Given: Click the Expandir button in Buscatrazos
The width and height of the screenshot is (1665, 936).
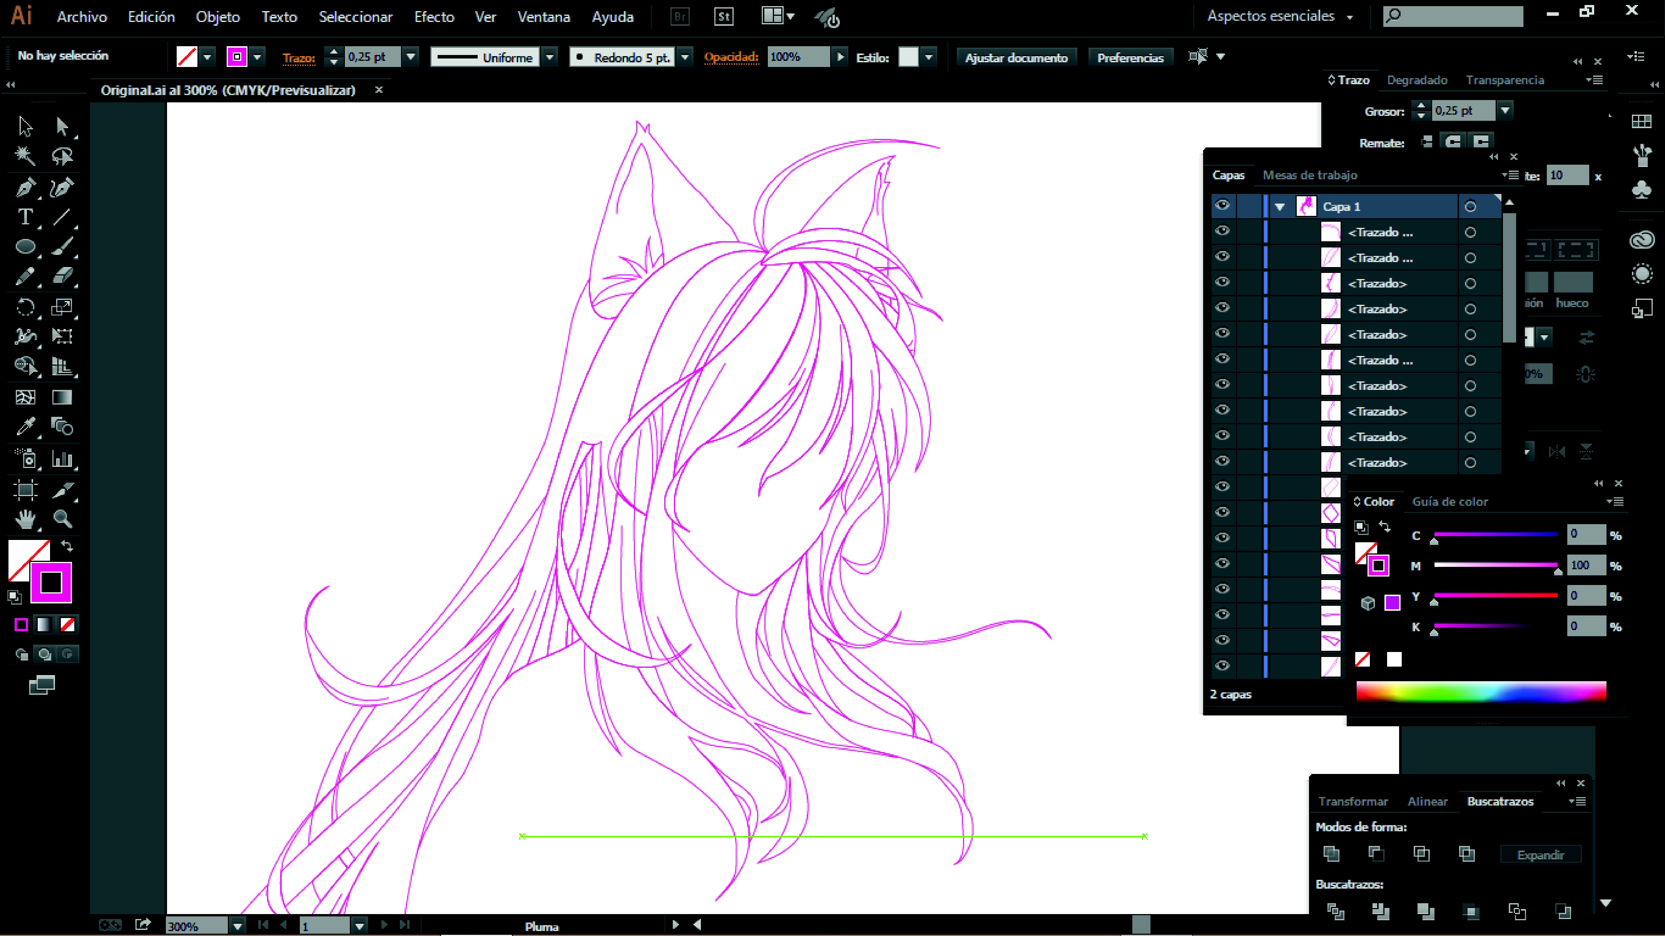Looking at the screenshot, I should (1540, 855).
